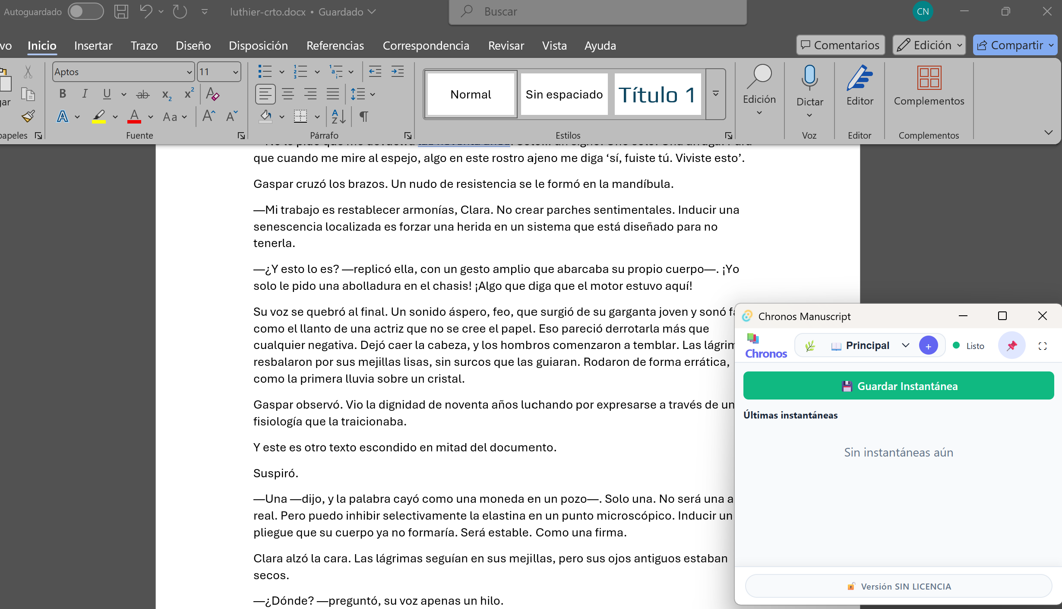Click the Bullets list icon
The width and height of the screenshot is (1062, 609).
pos(265,71)
